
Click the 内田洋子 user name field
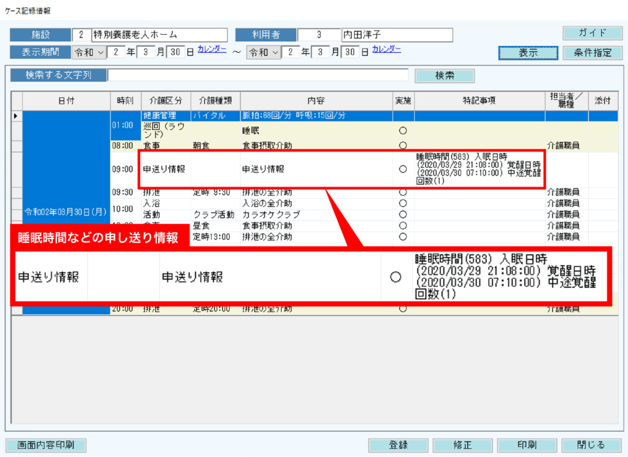tap(397, 35)
